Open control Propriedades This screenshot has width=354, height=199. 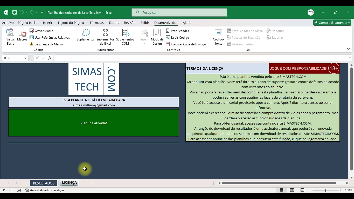tap(177, 31)
